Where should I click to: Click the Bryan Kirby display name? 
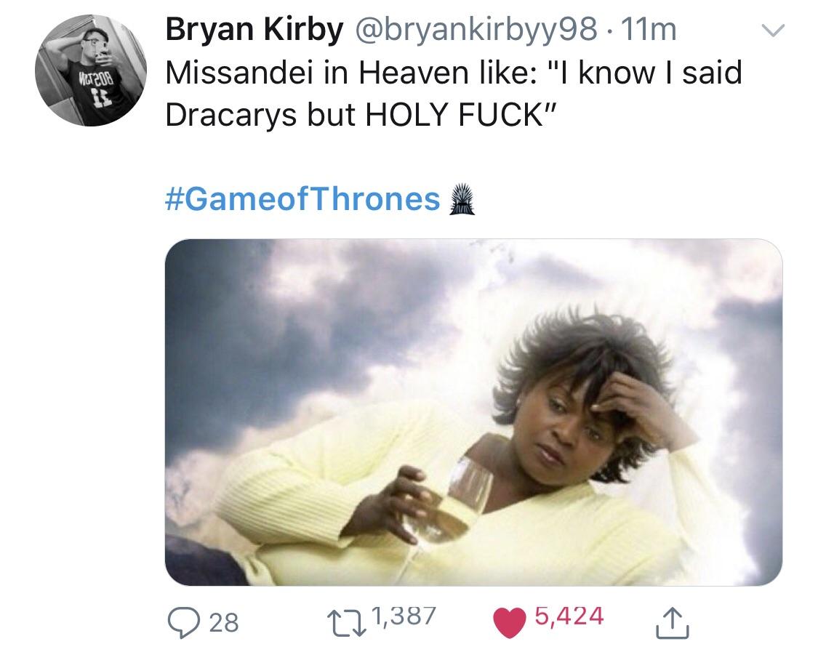click(x=254, y=29)
